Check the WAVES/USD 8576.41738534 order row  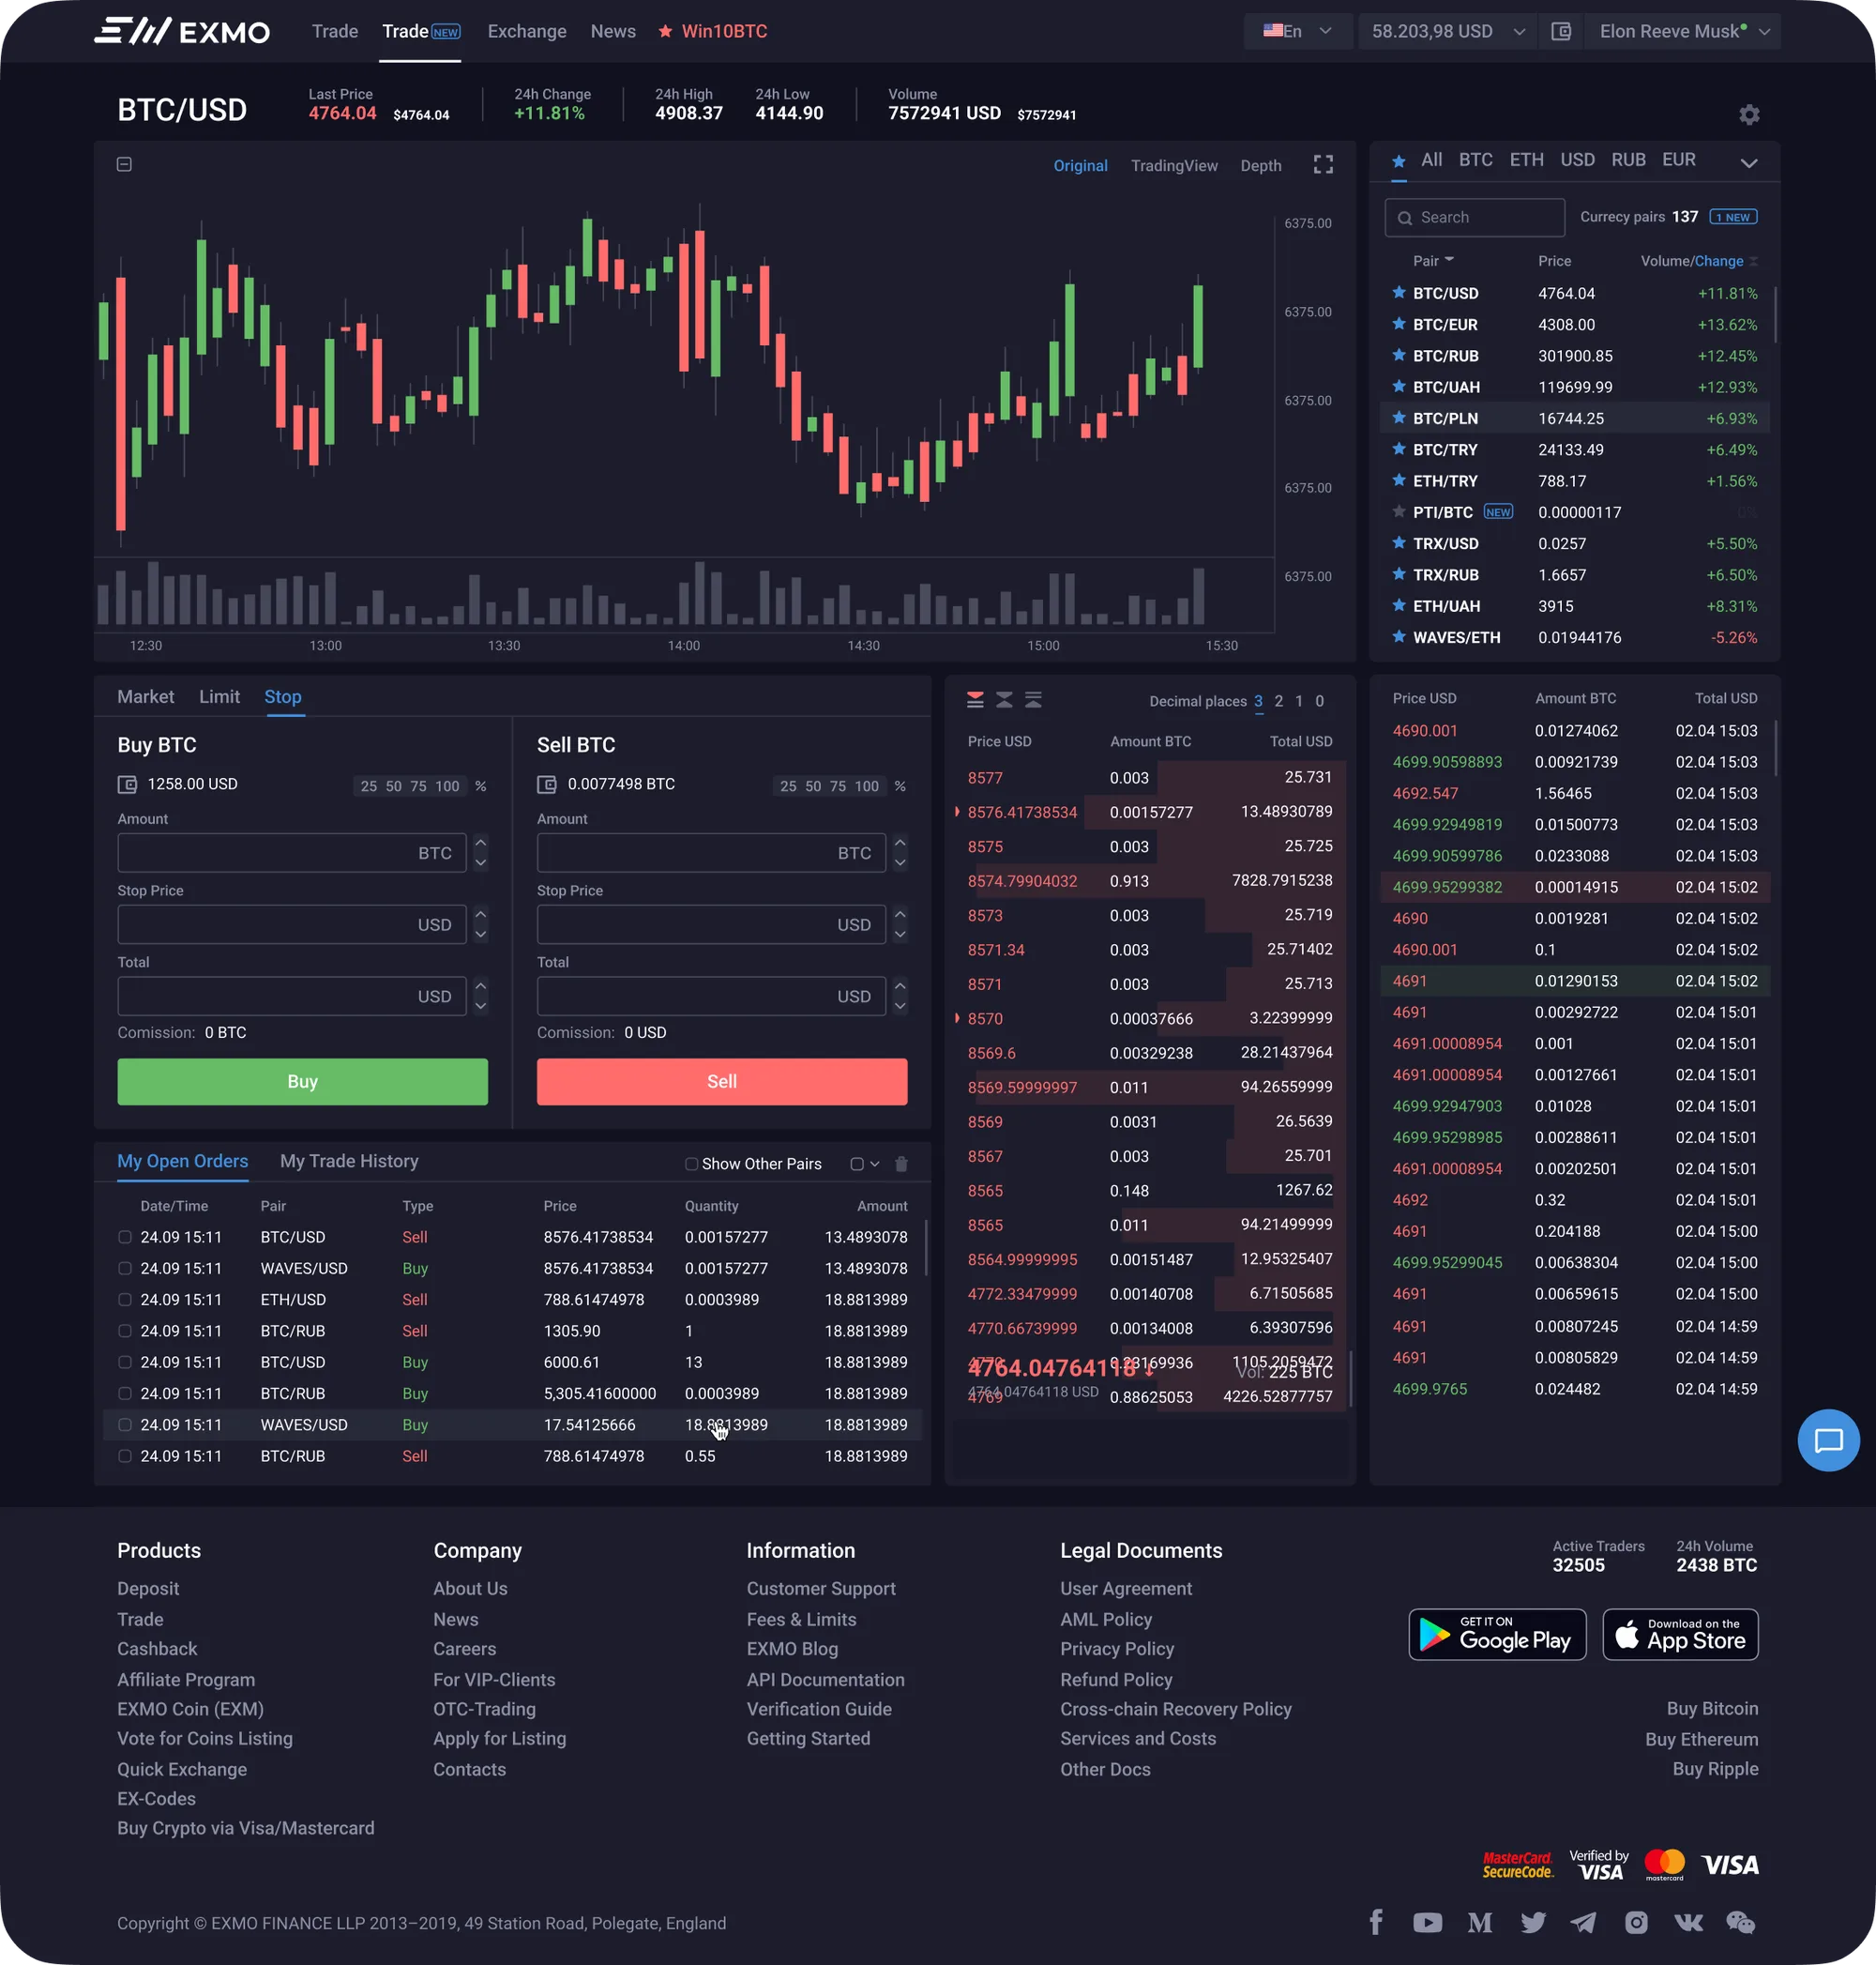(x=125, y=1269)
